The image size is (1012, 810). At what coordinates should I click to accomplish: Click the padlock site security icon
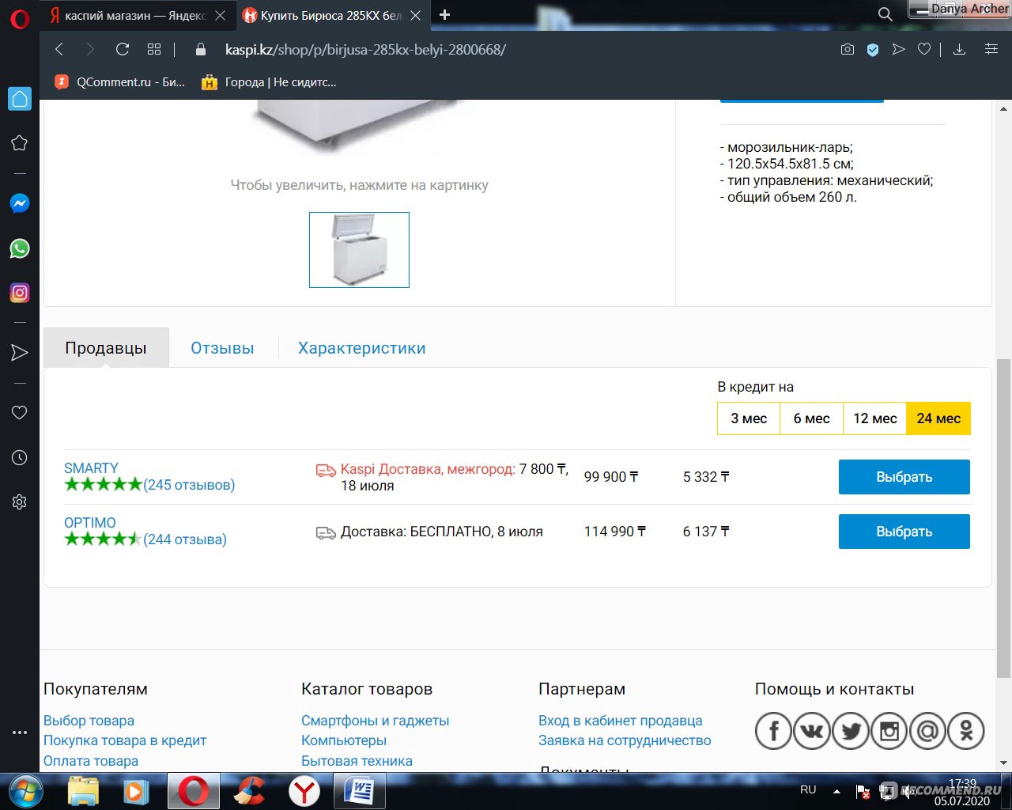tap(201, 49)
